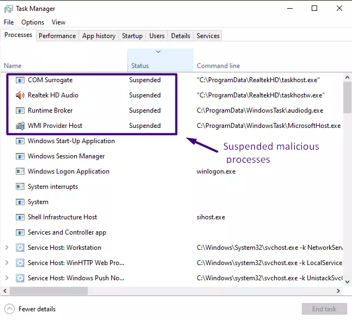352x320 pixels.
Task: Open the File menu
Action: [9, 22]
